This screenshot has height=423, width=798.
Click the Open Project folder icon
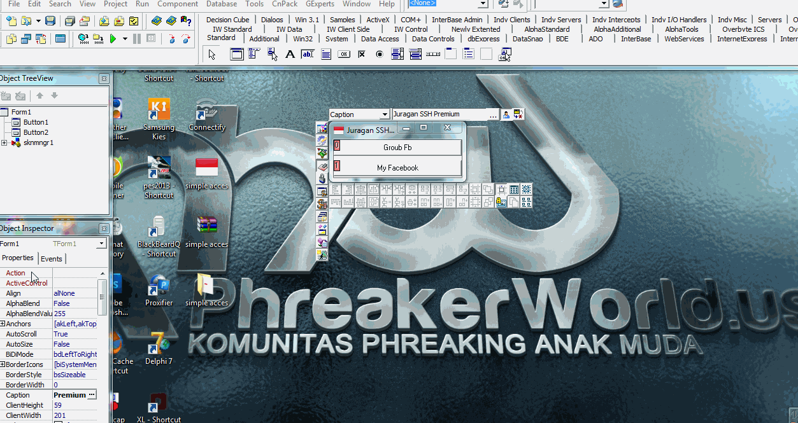(85, 21)
